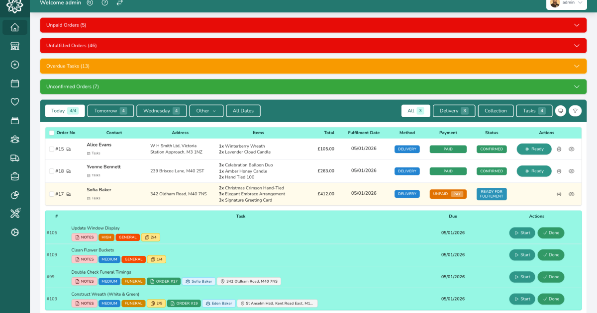Select the Delivery filter tab
The width and height of the screenshot is (597, 313).
(x=454, y=111)
